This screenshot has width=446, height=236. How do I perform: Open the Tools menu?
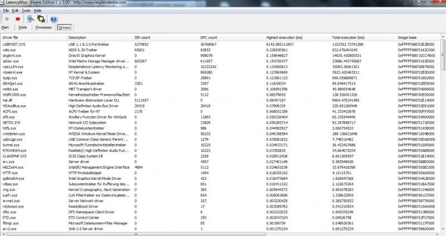pos(26,11)
